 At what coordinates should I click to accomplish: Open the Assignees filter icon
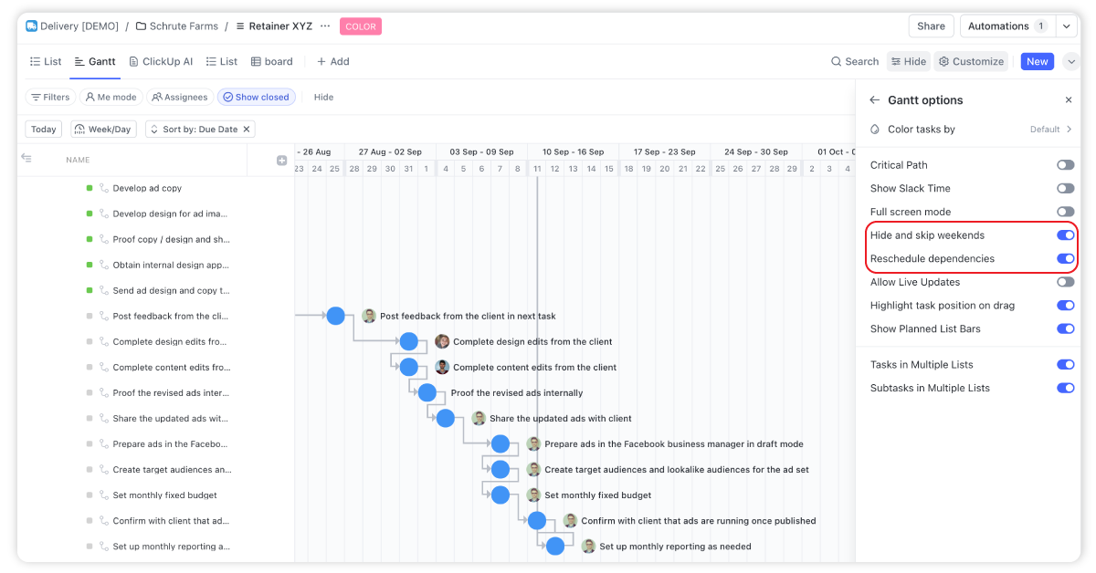click(x=155, y=97)
